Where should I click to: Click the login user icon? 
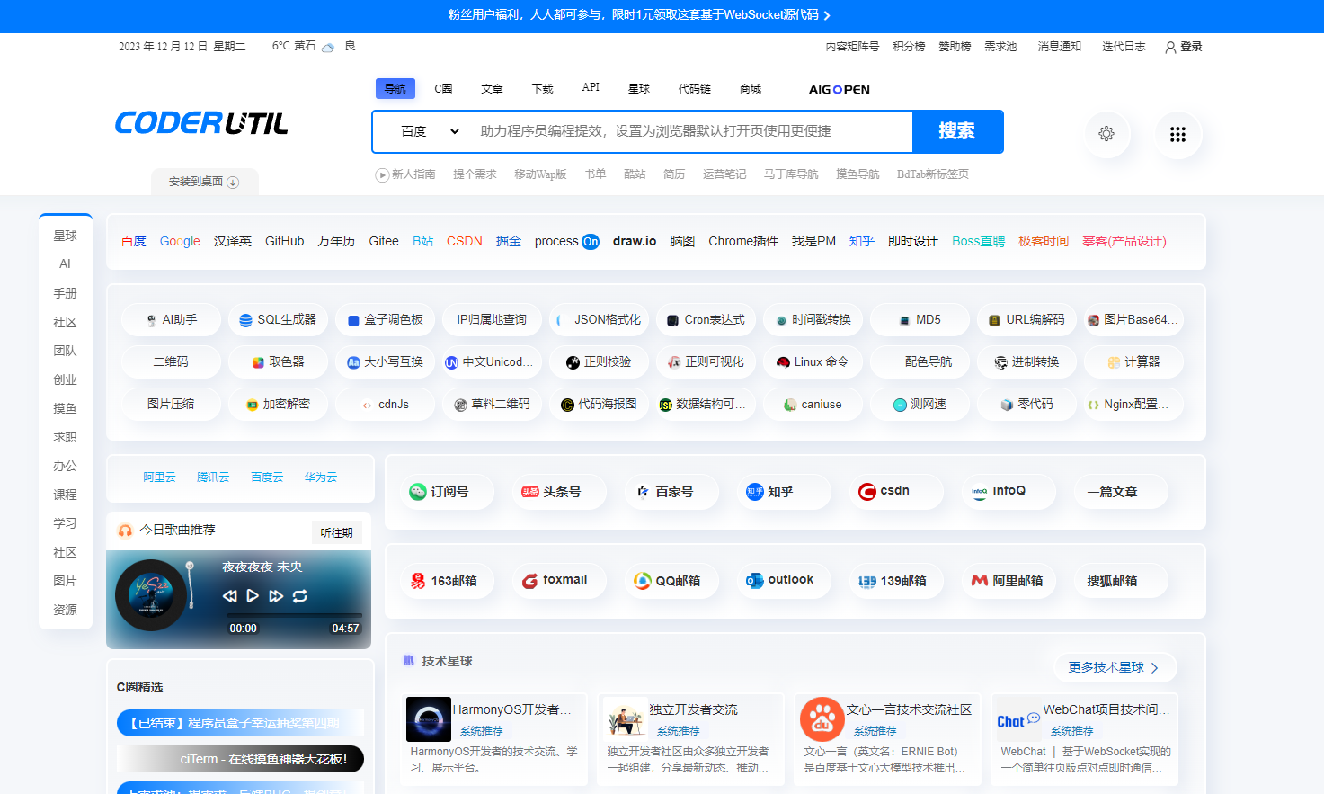(x=1170, y=47)
